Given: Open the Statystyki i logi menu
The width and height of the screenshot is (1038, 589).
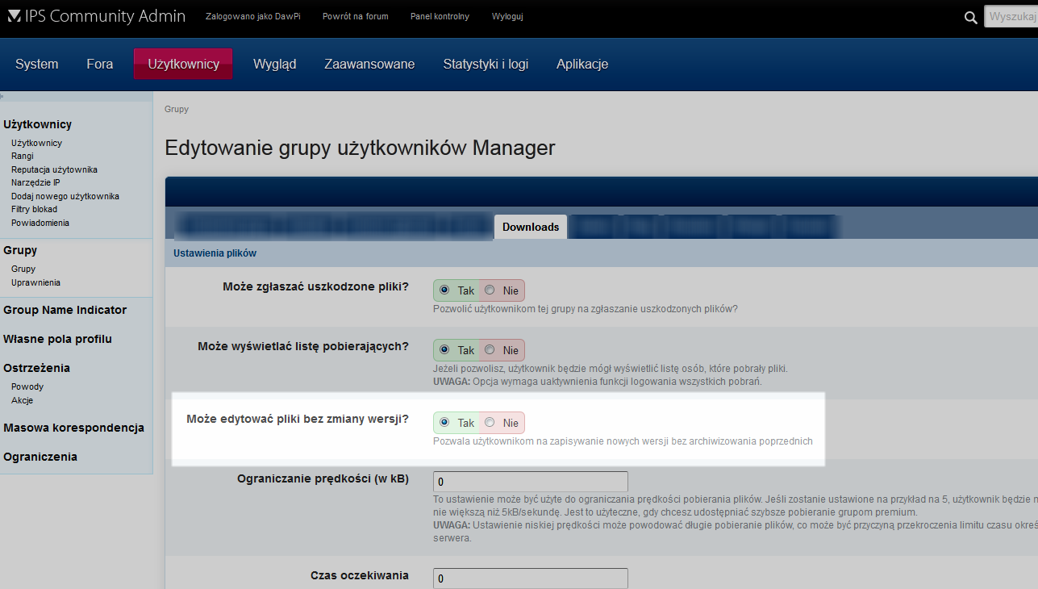Looking at the screenshot, I should coord(486,64).
